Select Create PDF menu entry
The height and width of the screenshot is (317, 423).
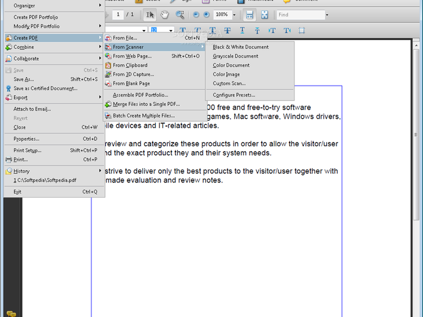pyautogui.click(x=54, y=38)
